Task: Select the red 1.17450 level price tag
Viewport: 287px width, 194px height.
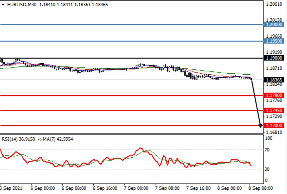Action: point(274,110)
